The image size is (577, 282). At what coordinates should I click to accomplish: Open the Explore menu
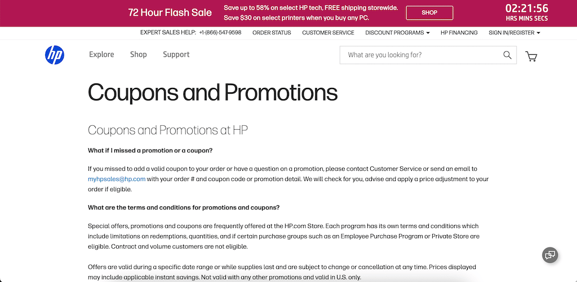101,55
